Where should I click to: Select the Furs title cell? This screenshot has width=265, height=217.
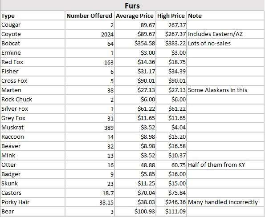click(x=132, y=6)
